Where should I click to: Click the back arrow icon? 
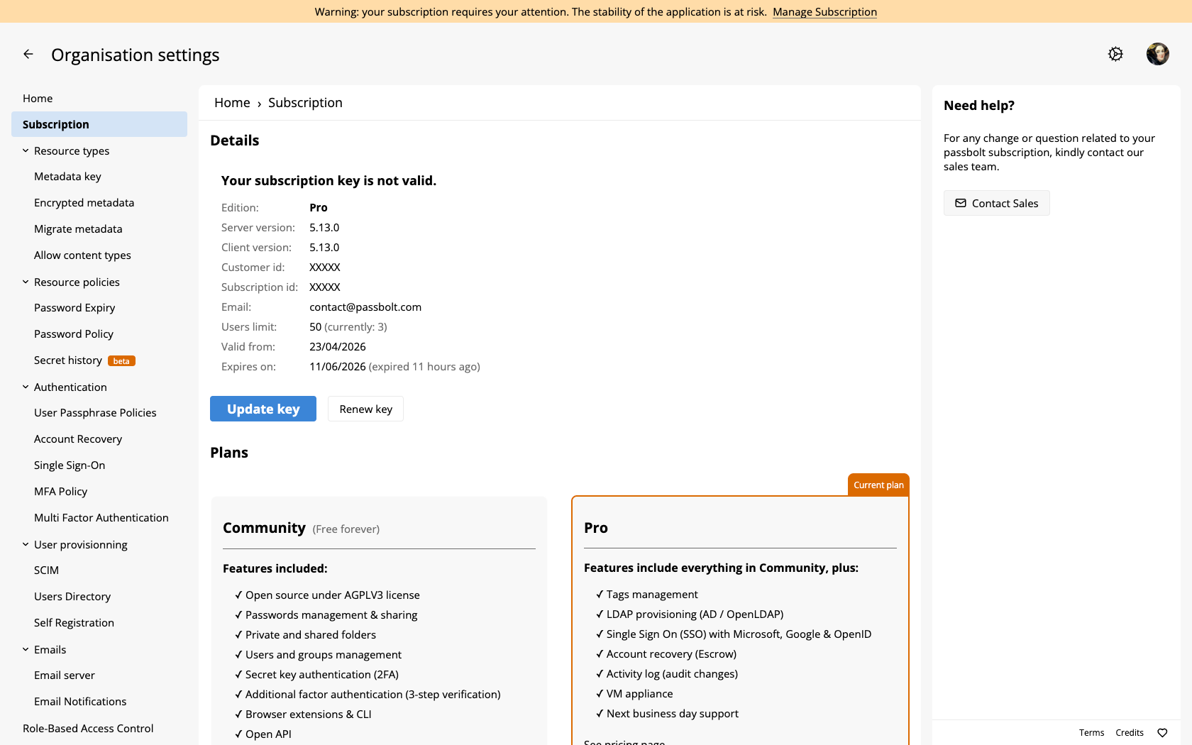pyautogui.click(x=28, y=54)
